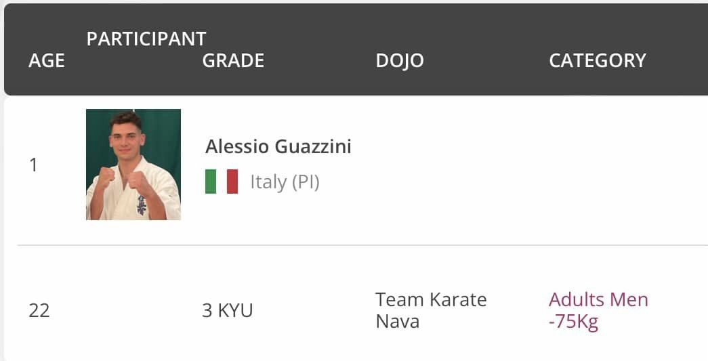This screenshot has height=361, width=708.
Task: Click the age value 22
Action: click(x=39, y=310)
